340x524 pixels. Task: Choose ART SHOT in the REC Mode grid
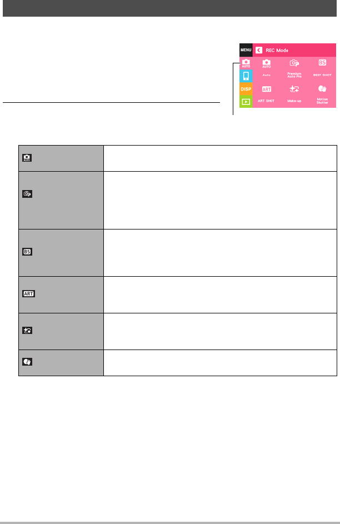tap(267, 92)
